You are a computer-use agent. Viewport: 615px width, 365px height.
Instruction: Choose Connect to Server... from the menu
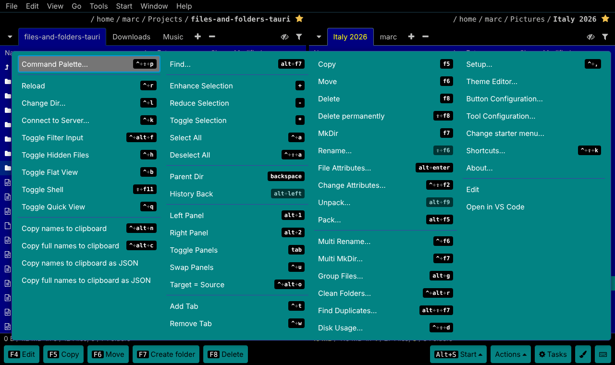[x=89, y=121]
